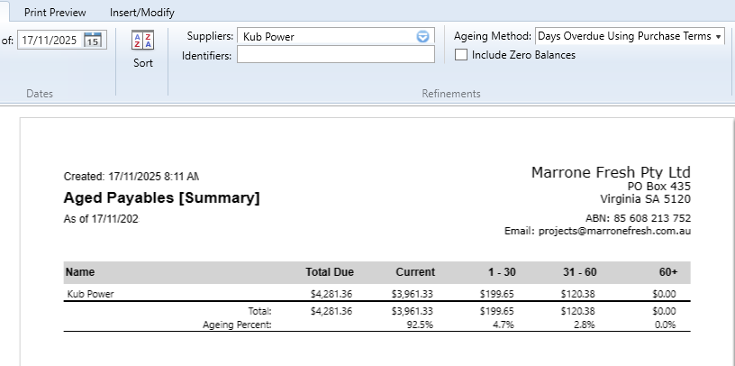Click the Current column header
The height and width of the screenshot is (366, 735).
click(x=414, y=272)
